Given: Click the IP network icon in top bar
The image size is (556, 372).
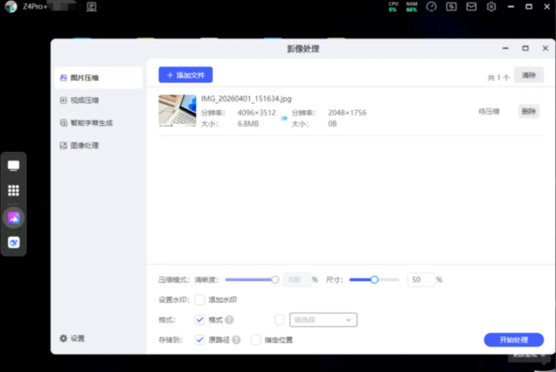Looking at the screenshot, I should pyautogui.click(x=91, y=7).
